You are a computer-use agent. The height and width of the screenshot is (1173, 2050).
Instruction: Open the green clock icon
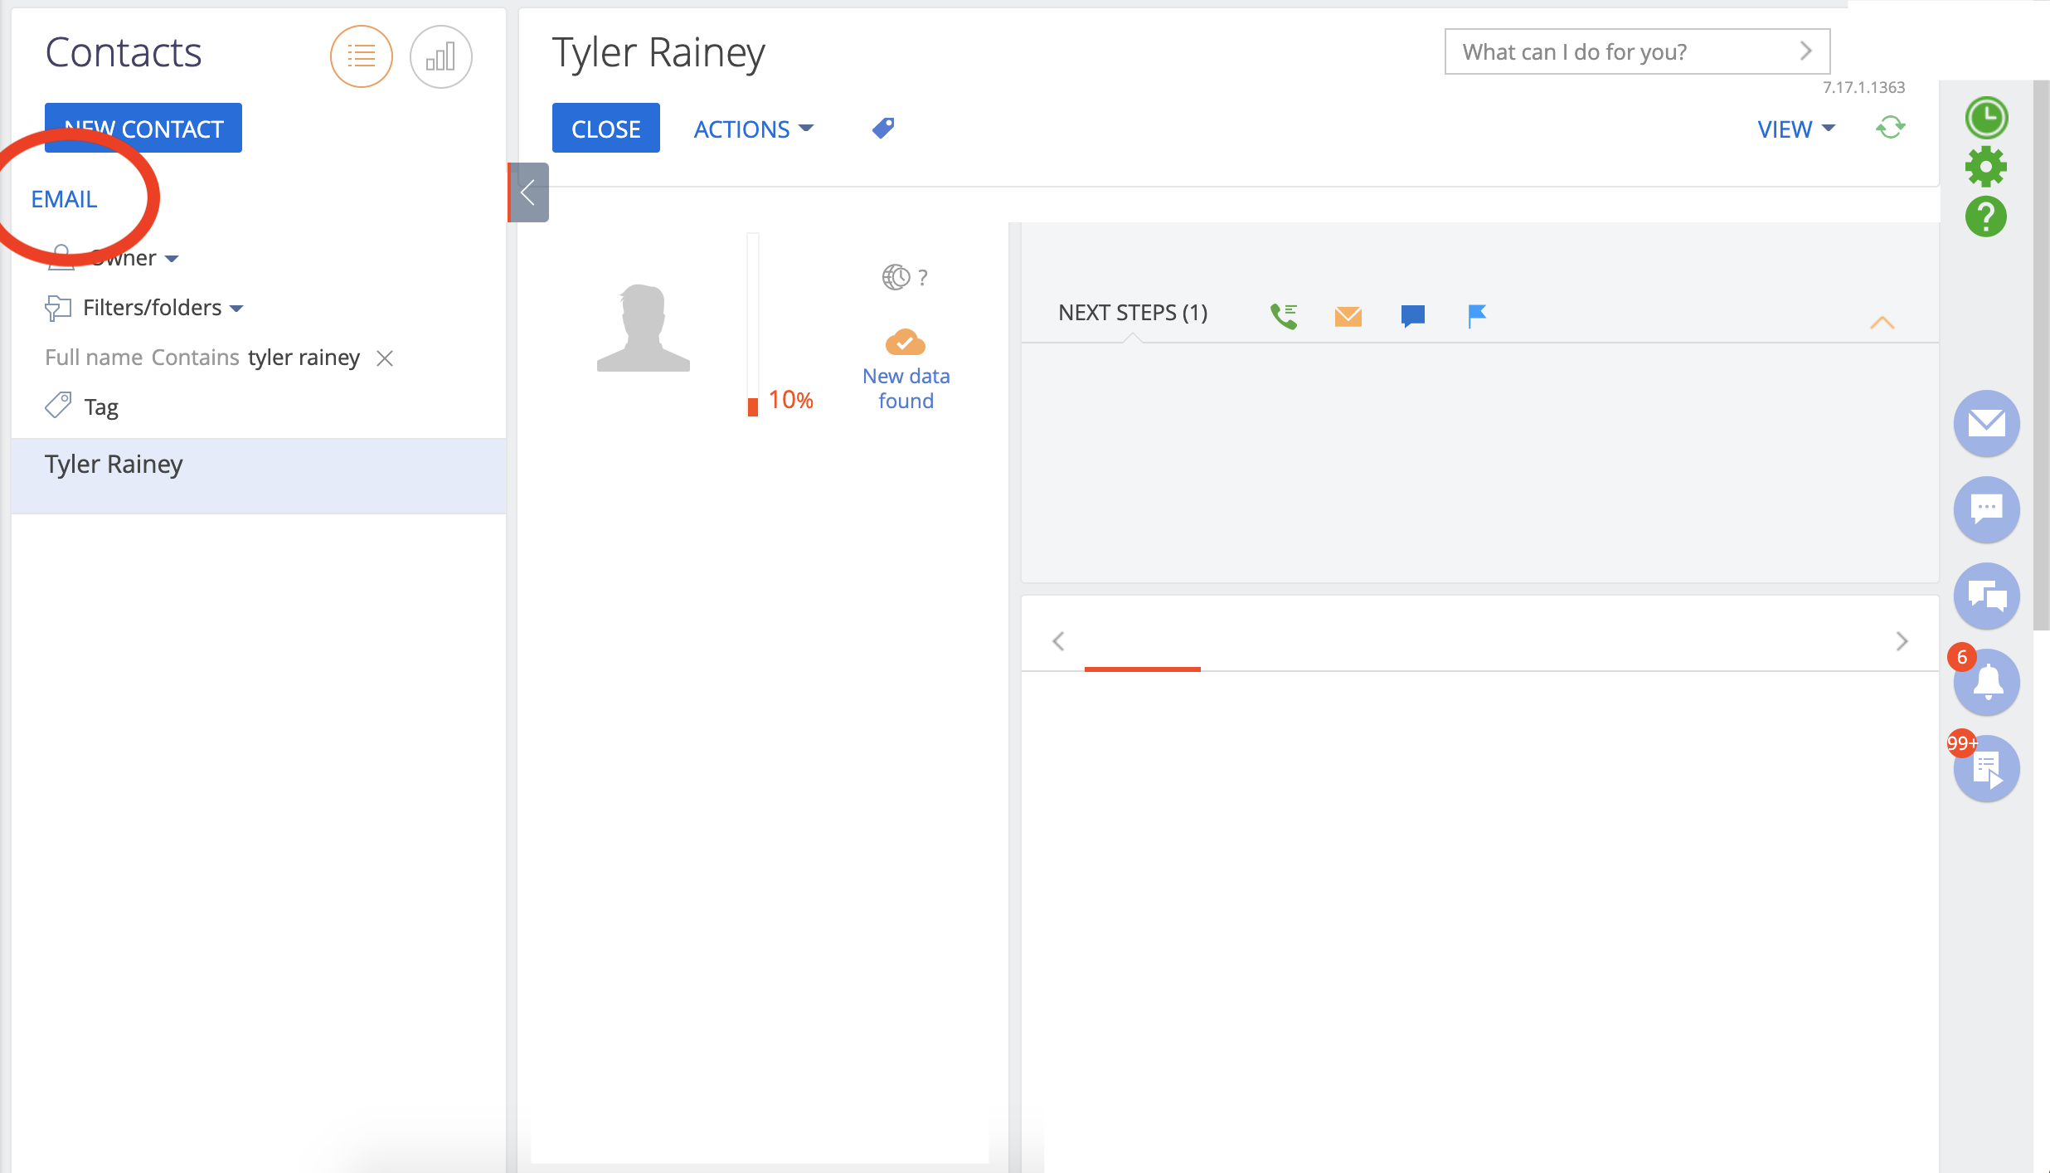[1986, 117]
